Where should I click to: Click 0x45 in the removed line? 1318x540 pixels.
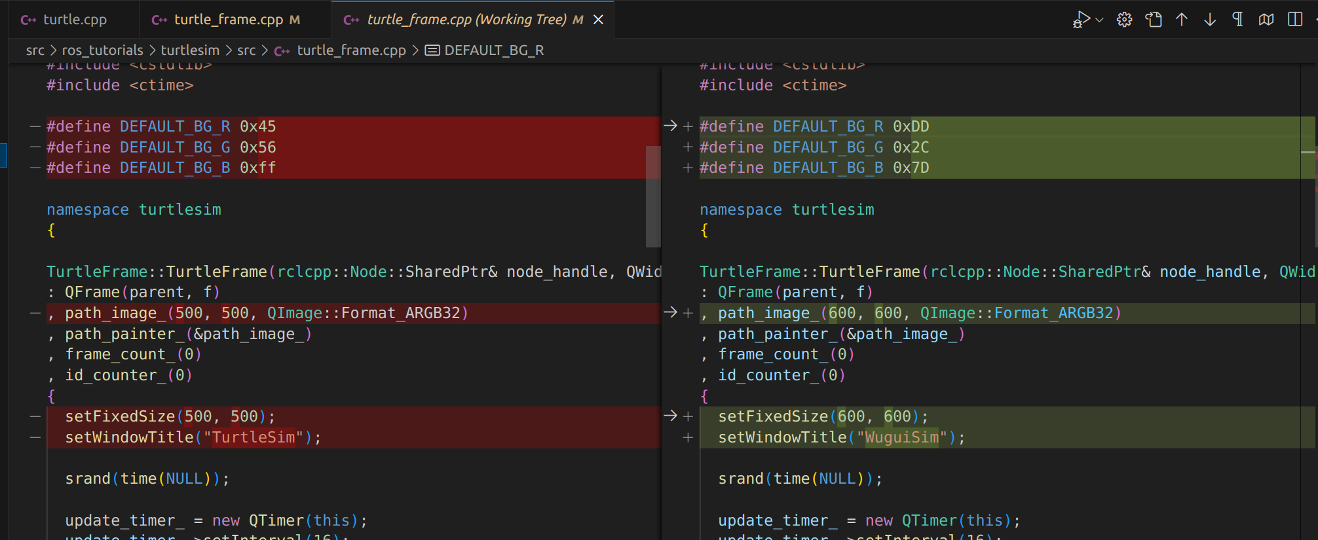coord(257,126)
